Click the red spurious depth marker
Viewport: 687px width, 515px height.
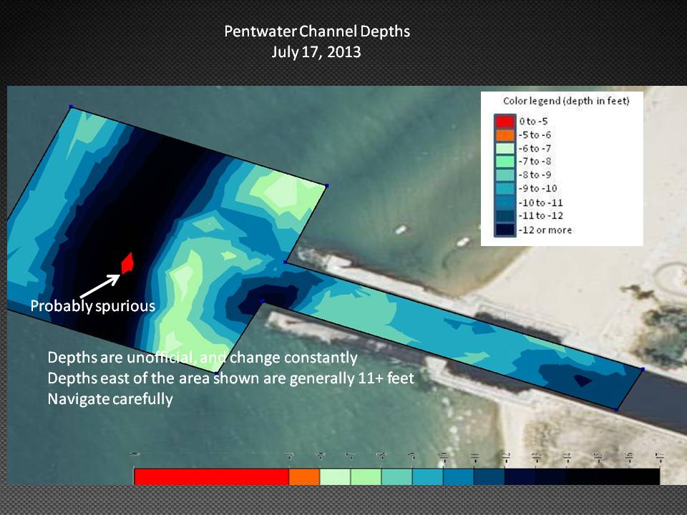[x=128, y=263]
